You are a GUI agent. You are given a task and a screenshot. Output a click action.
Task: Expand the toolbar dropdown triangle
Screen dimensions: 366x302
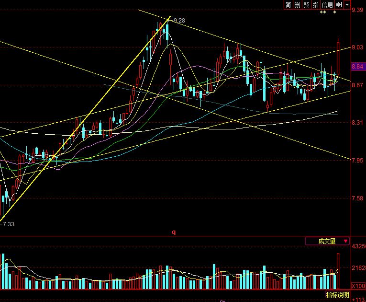pos(347,5)
